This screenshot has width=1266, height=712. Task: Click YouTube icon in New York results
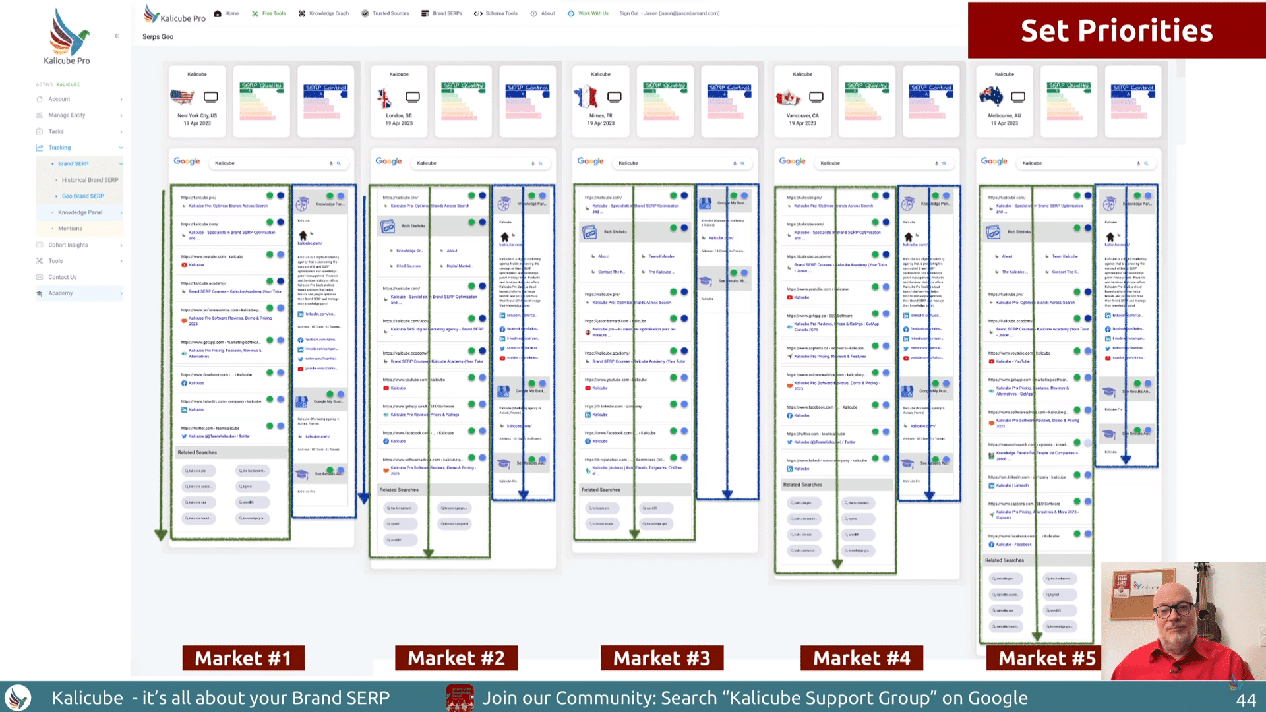(x=185, y=264)
